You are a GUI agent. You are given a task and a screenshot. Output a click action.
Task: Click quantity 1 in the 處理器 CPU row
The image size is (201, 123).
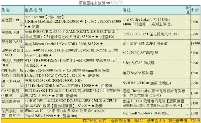point(187,22)
